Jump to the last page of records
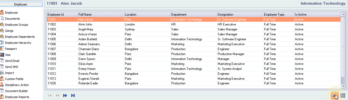The image size is (348, 100). click(x=73, y=96)
